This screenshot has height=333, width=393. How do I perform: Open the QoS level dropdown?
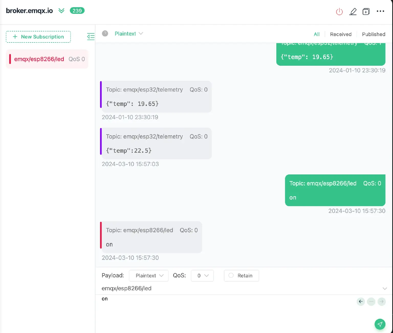coord(202,275)
